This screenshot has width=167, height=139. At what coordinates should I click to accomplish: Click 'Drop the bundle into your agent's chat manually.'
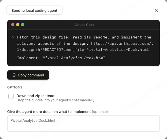coord(56,100)
